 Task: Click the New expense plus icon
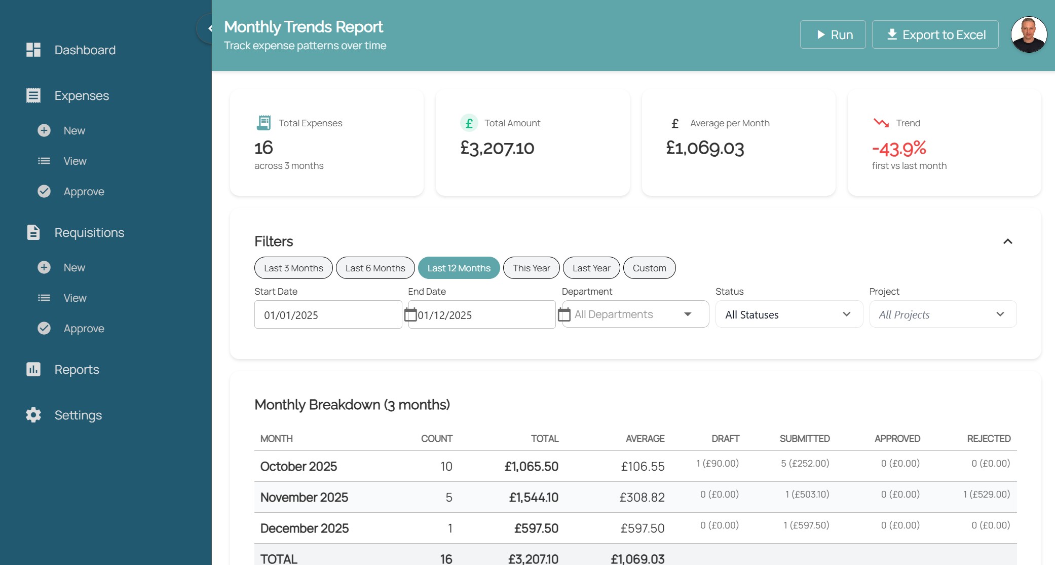point(44,130)
